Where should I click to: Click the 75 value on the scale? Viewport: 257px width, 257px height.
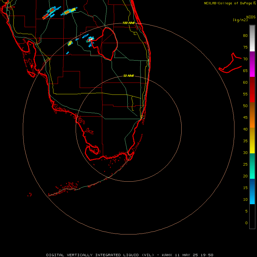tap(245, 47)
